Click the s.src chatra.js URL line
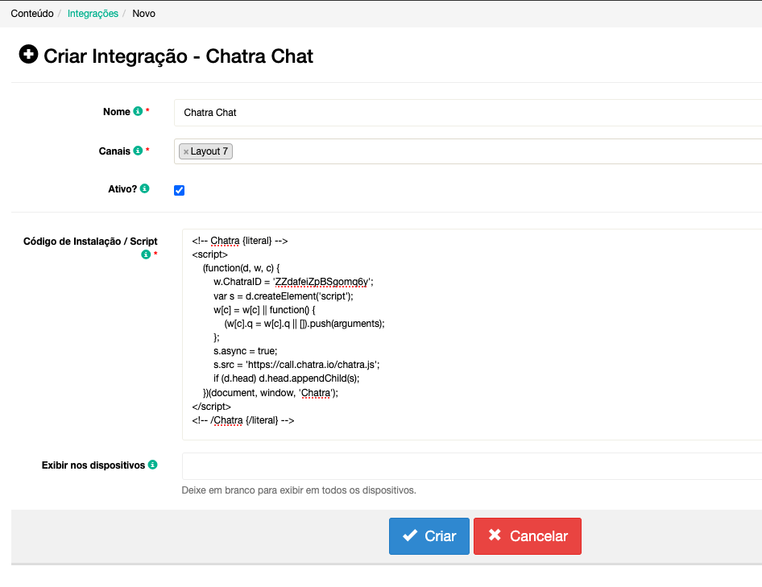 296,365
